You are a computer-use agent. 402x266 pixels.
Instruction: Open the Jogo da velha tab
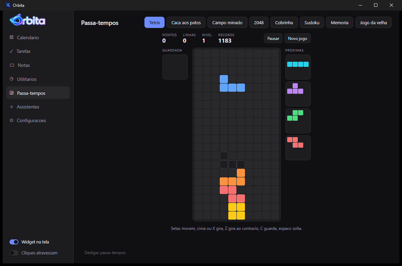coord(373,23)
